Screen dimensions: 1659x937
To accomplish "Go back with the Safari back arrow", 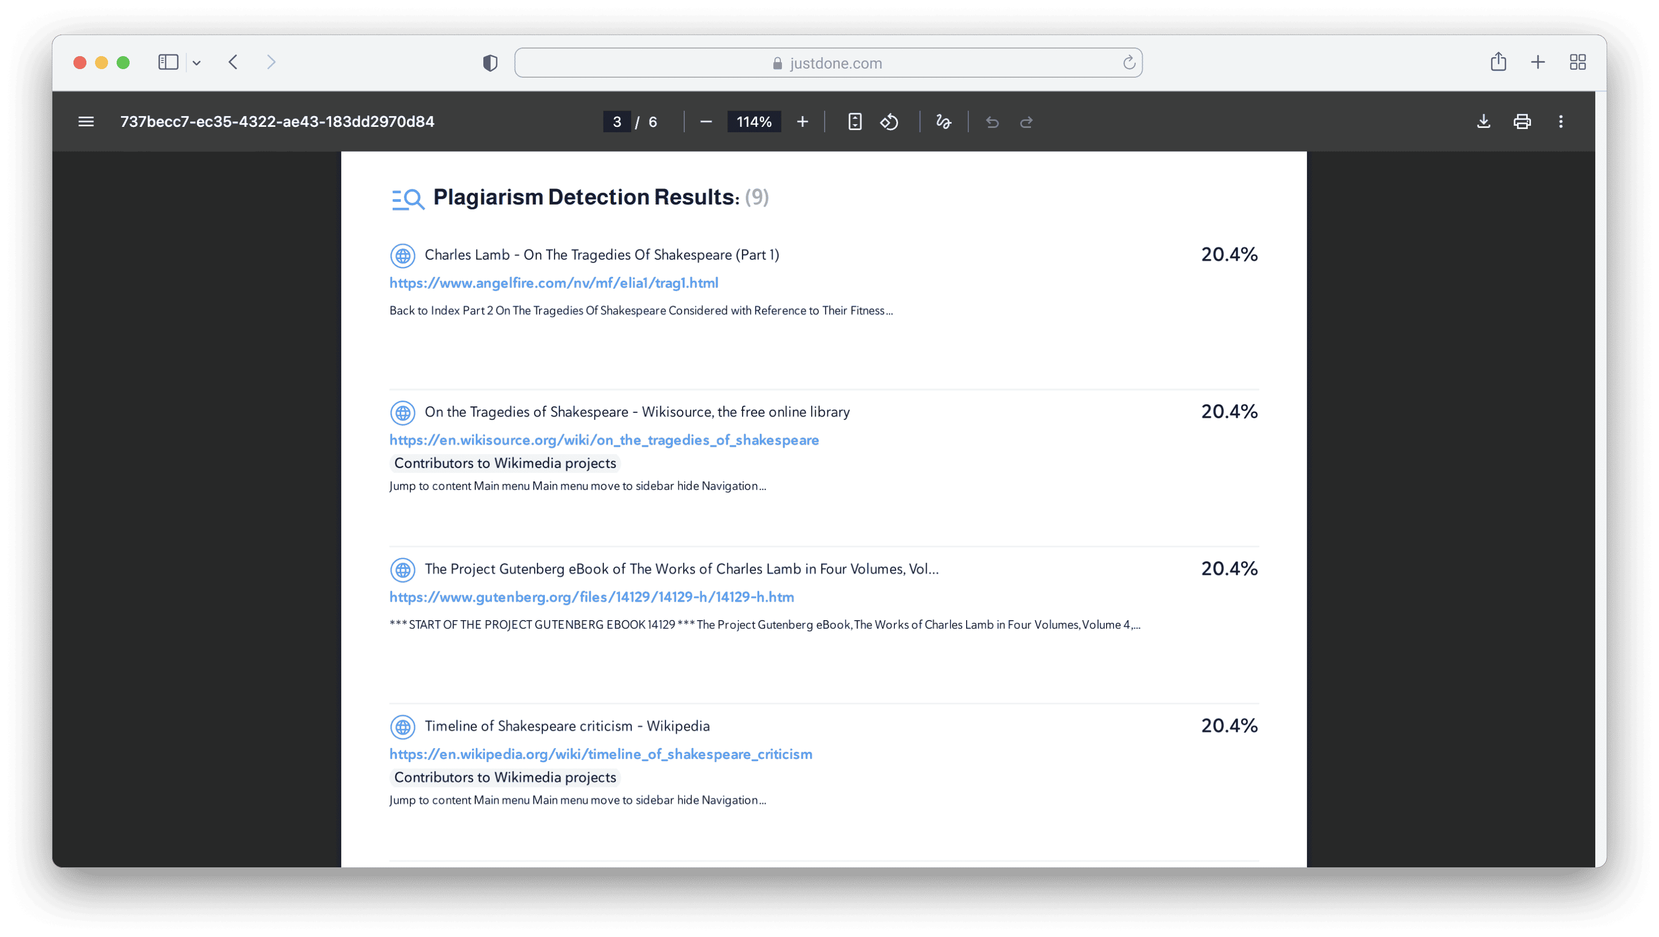I will 233,63.
